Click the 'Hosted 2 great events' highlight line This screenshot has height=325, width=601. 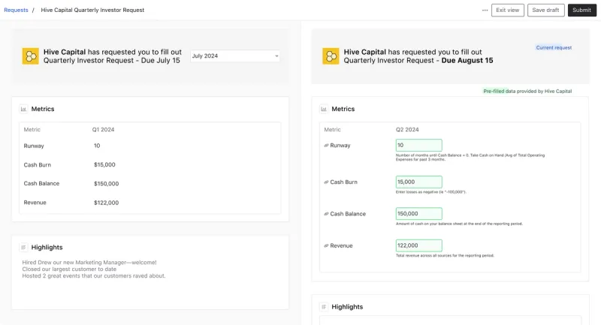(94, 275)
